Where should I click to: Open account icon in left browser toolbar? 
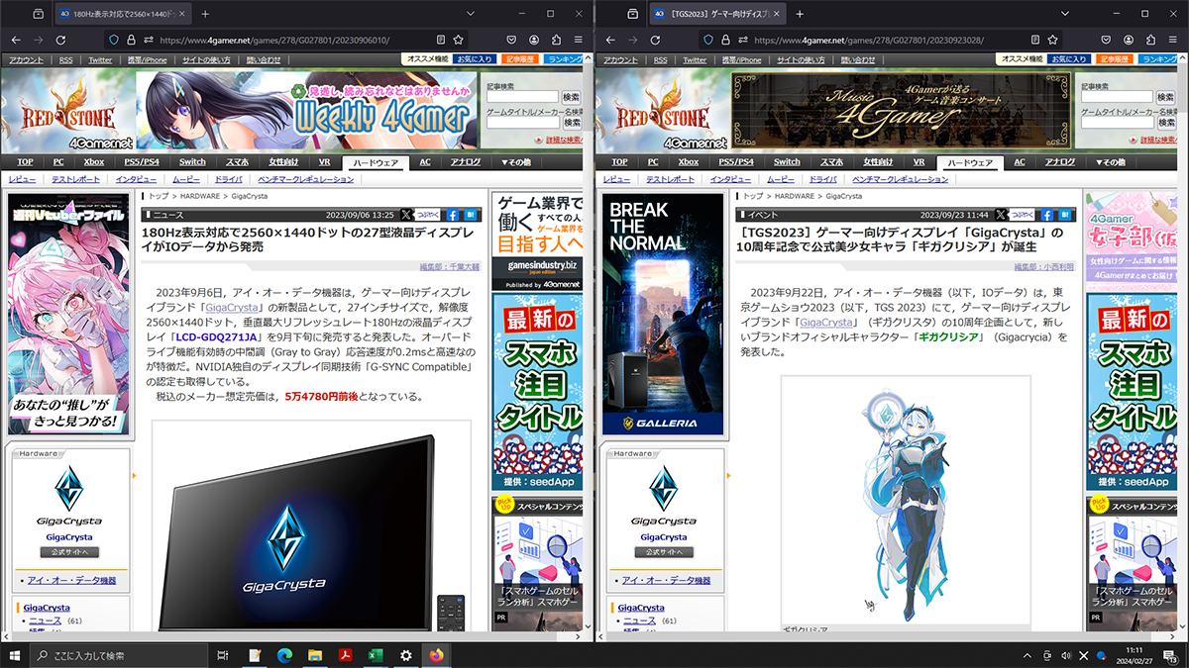534,40
